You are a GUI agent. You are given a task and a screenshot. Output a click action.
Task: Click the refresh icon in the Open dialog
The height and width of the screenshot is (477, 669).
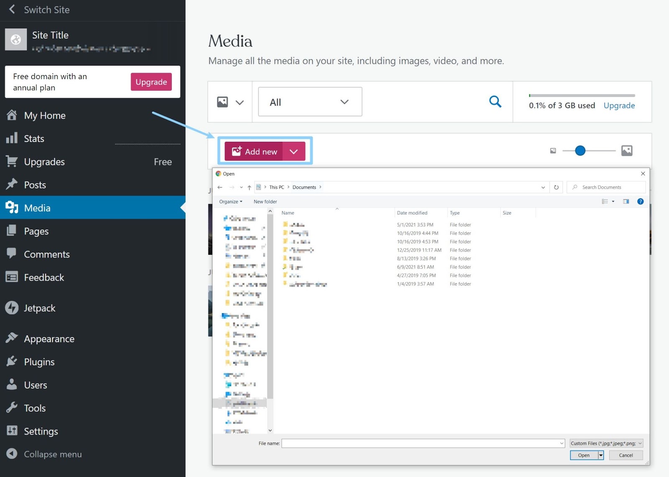pyautogui.click(x=557, y=187)
